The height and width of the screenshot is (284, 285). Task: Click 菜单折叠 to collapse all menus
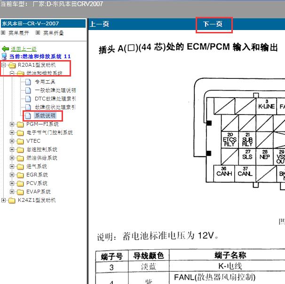coord(54,33)
